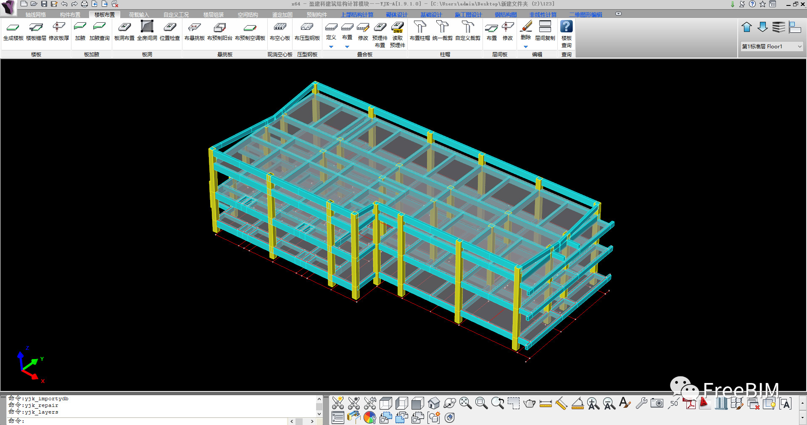
Task: Click the 布悬挑板 cantilever slab icon
Action: point(195,31)
